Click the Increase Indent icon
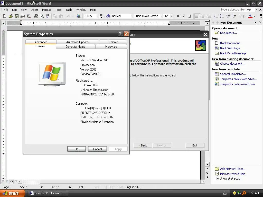Screen dimensions: 263x197 (234, 16)
